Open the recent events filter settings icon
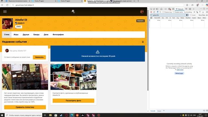The height and width of the screenshot is (117, 208). [x=143, y=42]
